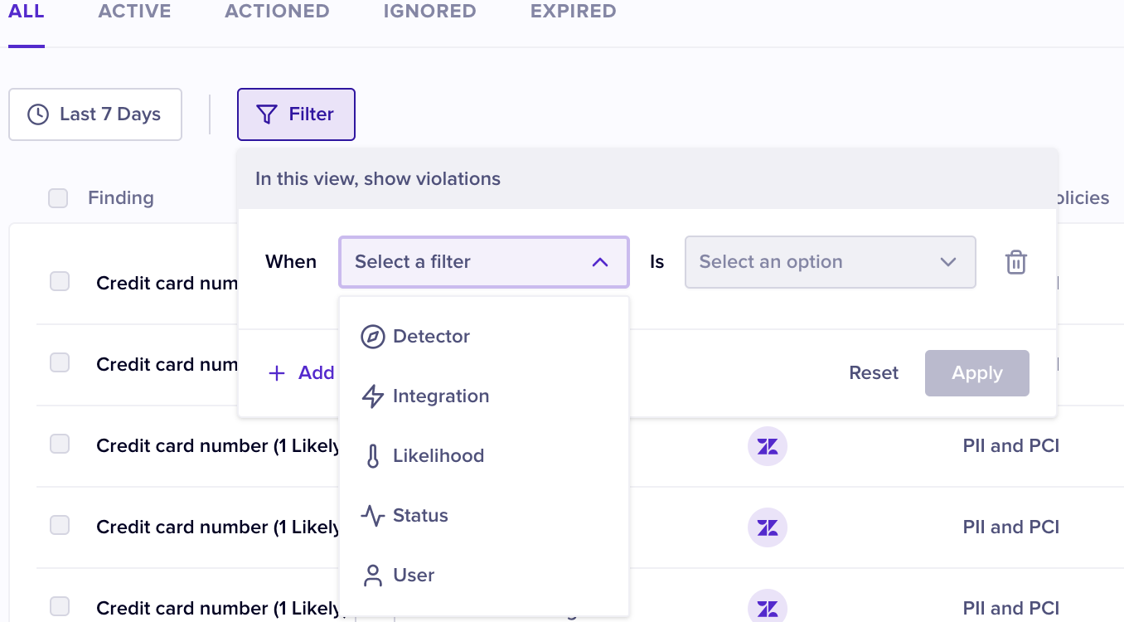
Task: Open the Select an option dropdown
Action: click(x=830, y=262)
